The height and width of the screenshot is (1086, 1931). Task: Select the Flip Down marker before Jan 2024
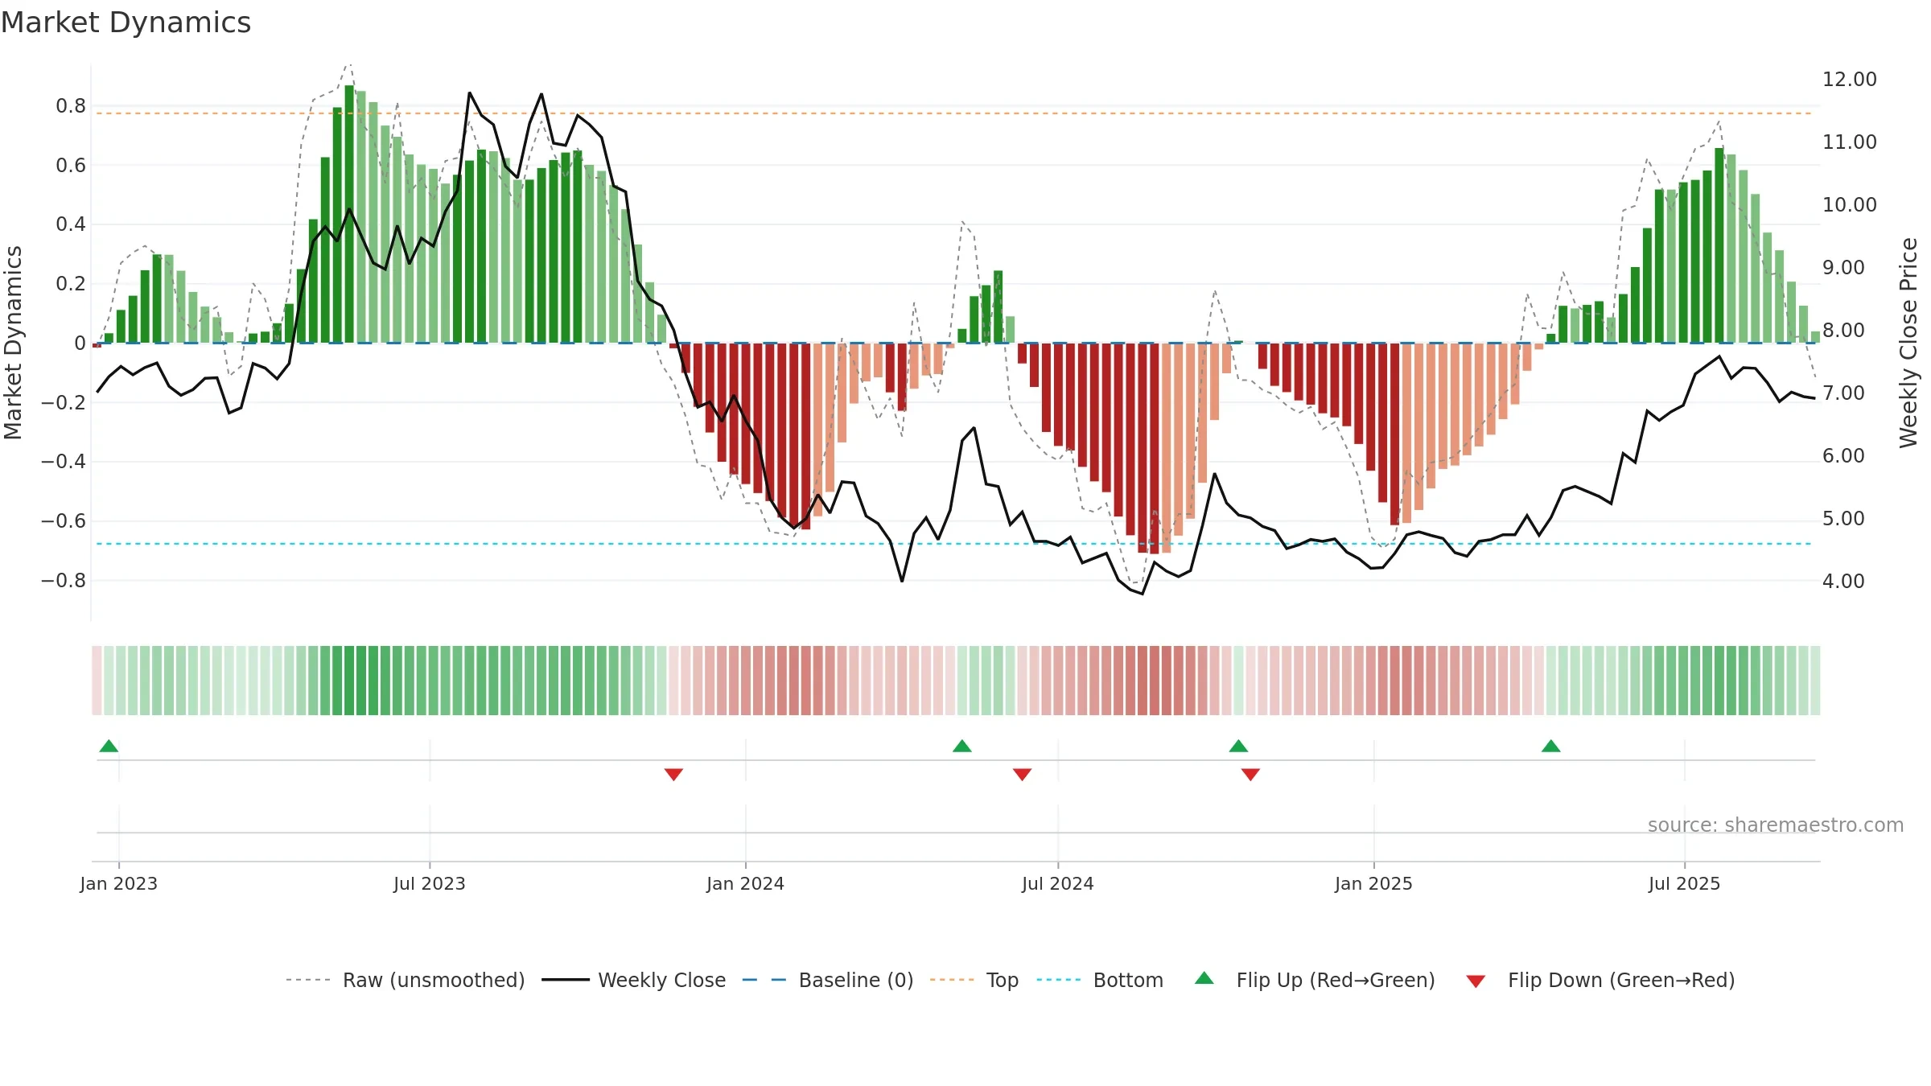coord(673,774)
